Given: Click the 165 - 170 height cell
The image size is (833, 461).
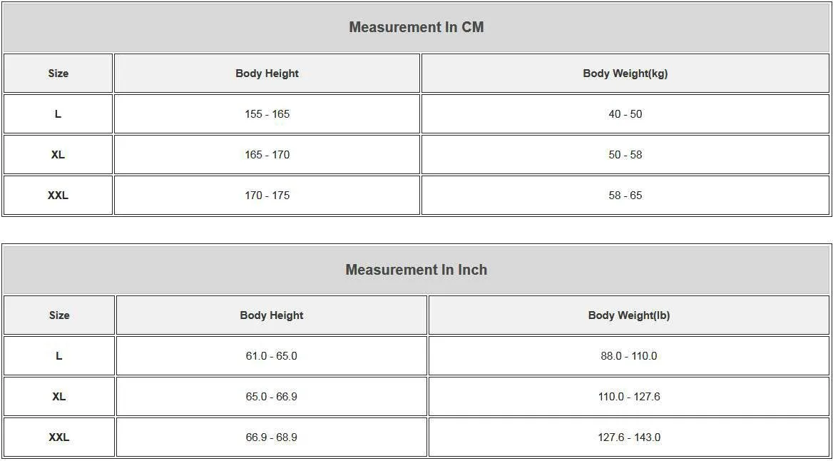Looking at the screenshot, I should (267, 154).
